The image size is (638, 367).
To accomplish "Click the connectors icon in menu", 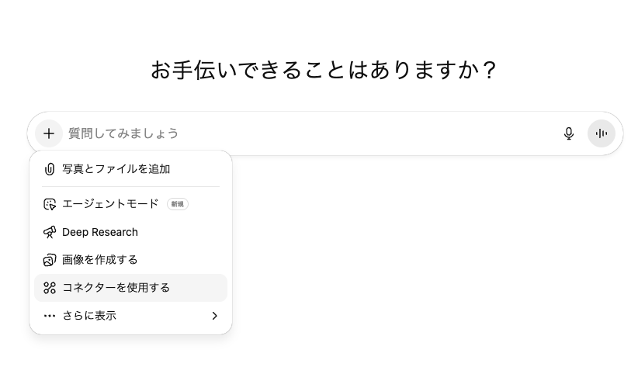I will click(x=50, y=288).
